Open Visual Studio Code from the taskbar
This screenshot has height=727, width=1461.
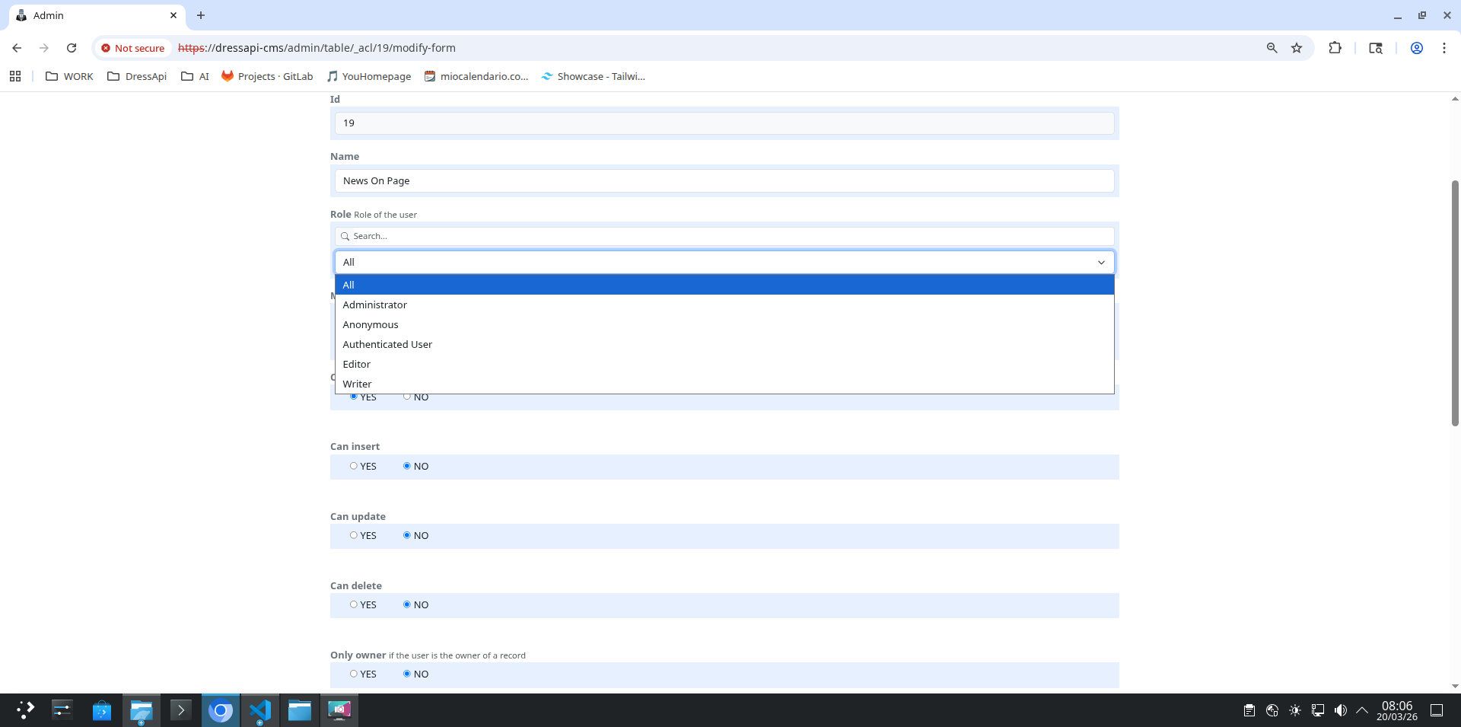pos(260,710)
